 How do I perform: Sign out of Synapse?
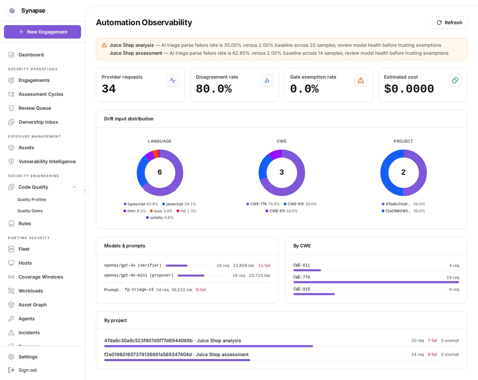click(42, 370)
